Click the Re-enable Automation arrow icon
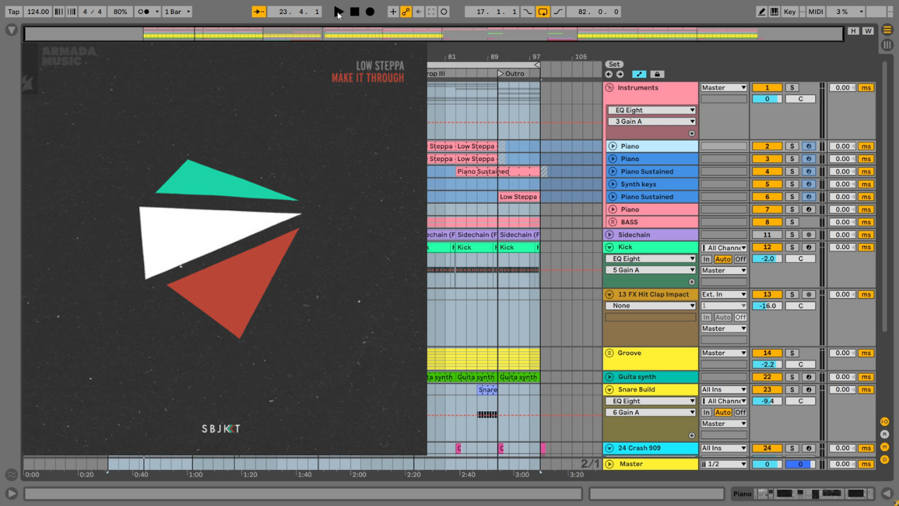This screenshot has width=899, height=506. [x=419, y=12]
